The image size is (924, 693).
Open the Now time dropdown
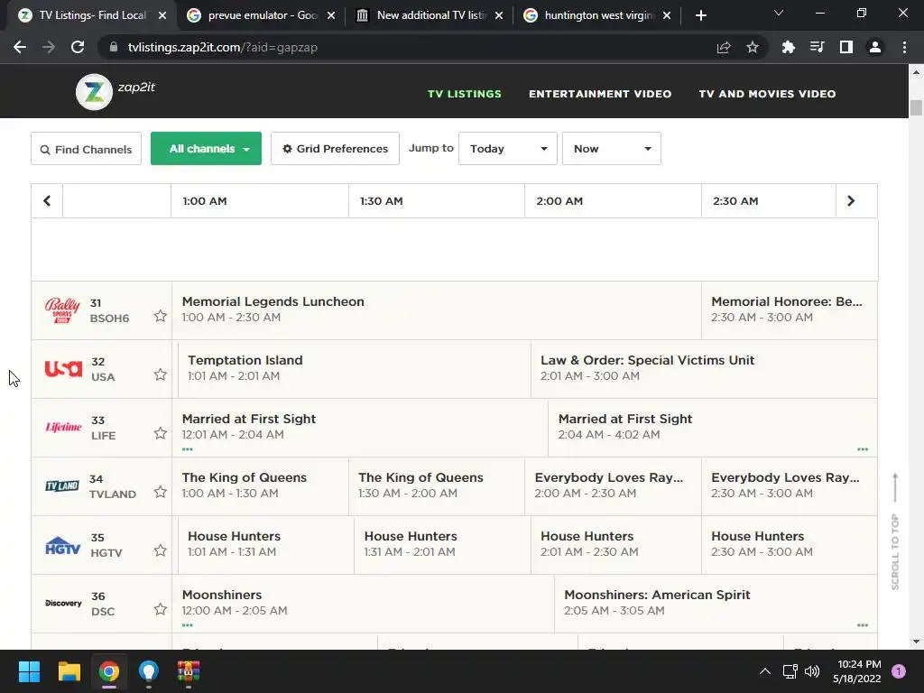click(612, 149)
